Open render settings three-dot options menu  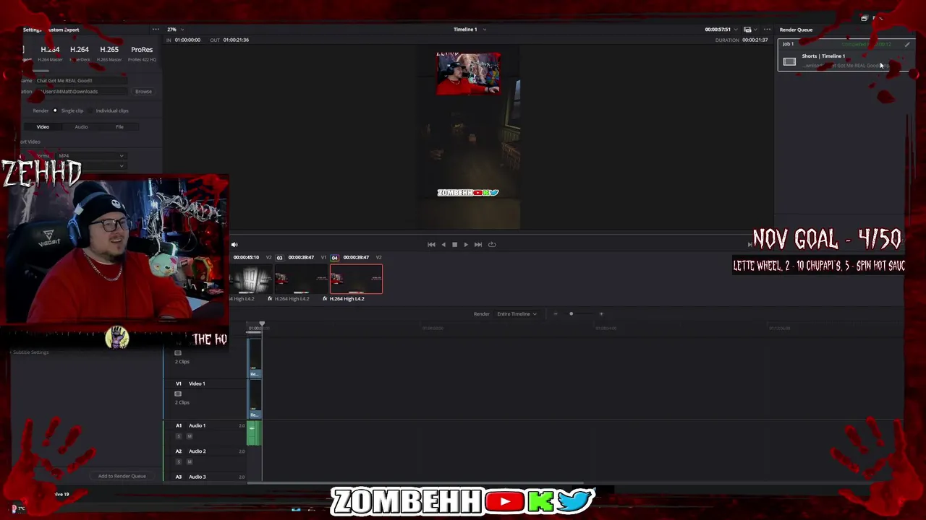tap(156, 30)
